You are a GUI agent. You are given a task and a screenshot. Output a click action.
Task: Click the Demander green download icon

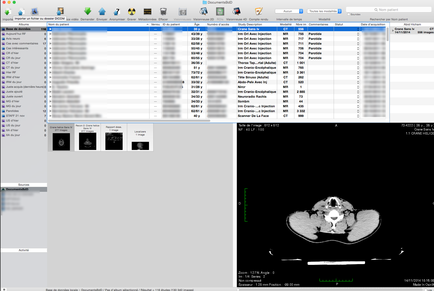pyautogui.click(x=88, y=11)
